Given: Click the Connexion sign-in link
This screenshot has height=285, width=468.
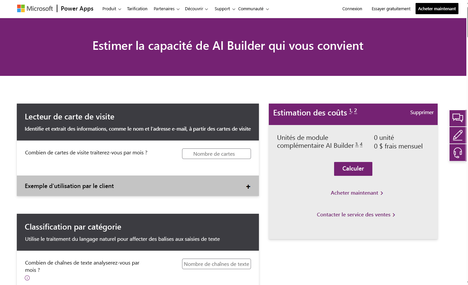Looking at the screenshot, I should pos(352,9).
